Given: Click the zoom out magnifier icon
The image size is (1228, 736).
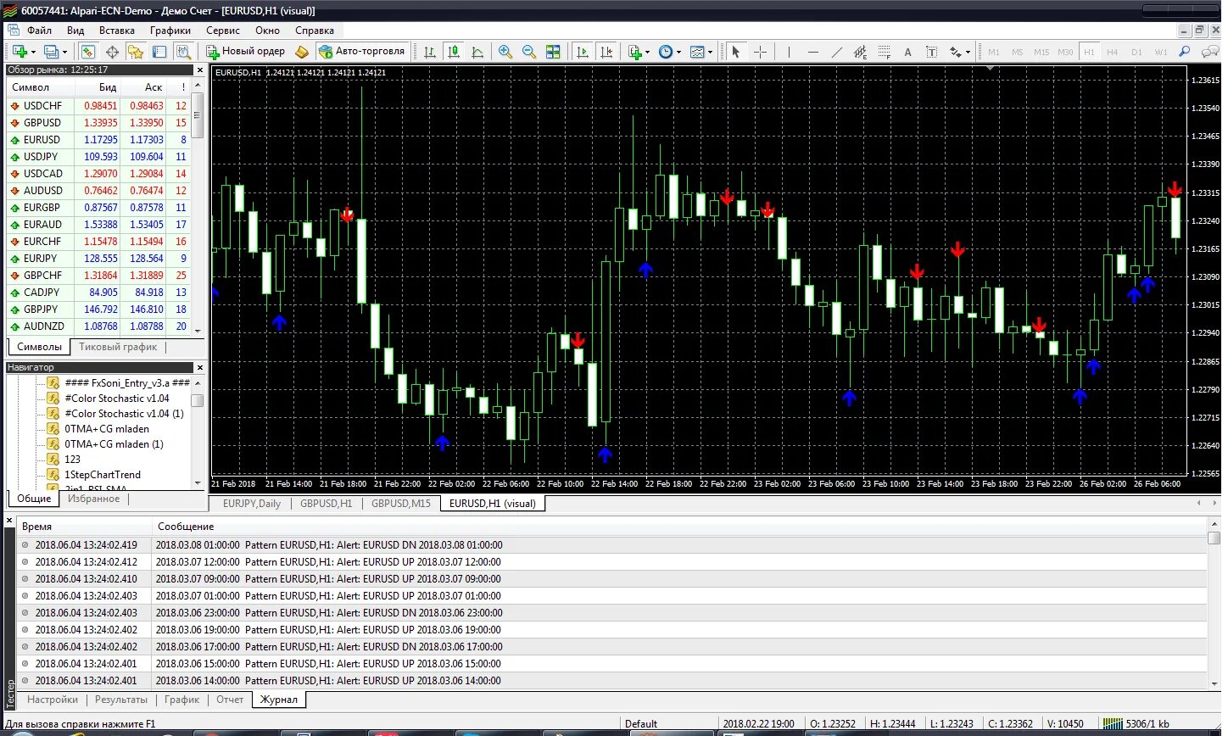Looking at the screenshot, I should click(529, 52).
